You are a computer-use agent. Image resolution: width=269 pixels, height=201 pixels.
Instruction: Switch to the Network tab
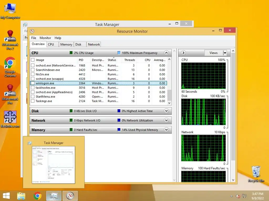94,44
